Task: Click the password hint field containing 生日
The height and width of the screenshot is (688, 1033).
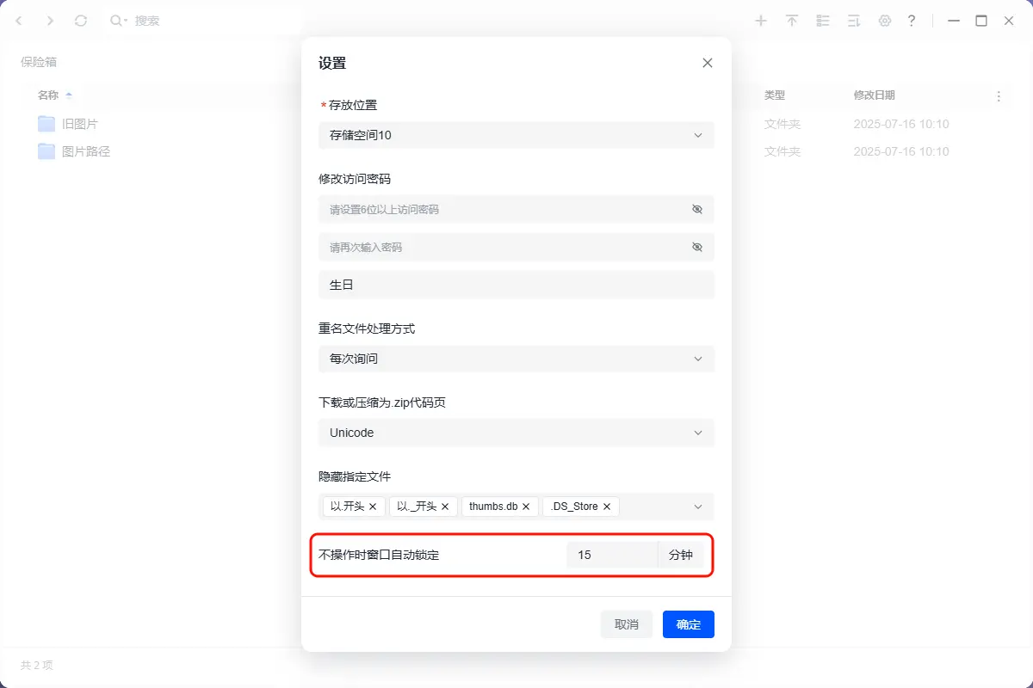Action: [x=516, y=285]
